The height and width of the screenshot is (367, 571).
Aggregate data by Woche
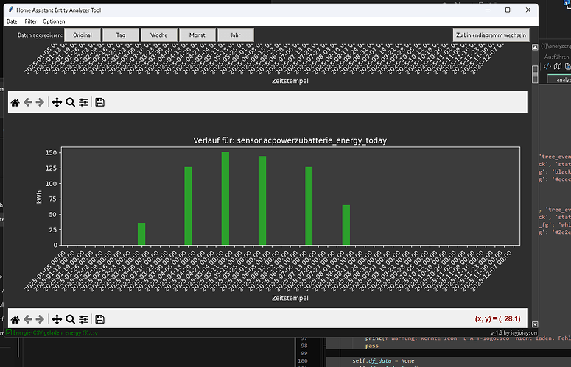pos(158,35)
